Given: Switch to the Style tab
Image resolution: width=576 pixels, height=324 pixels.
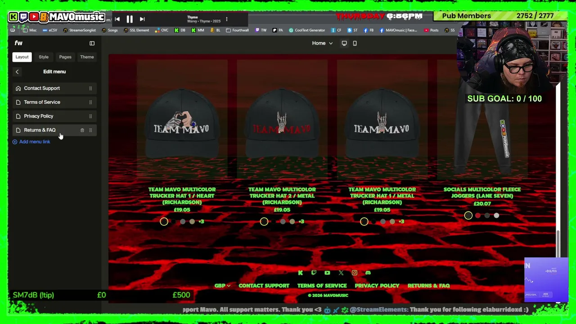Looking at the screenshot, I should tap(44, 57).
